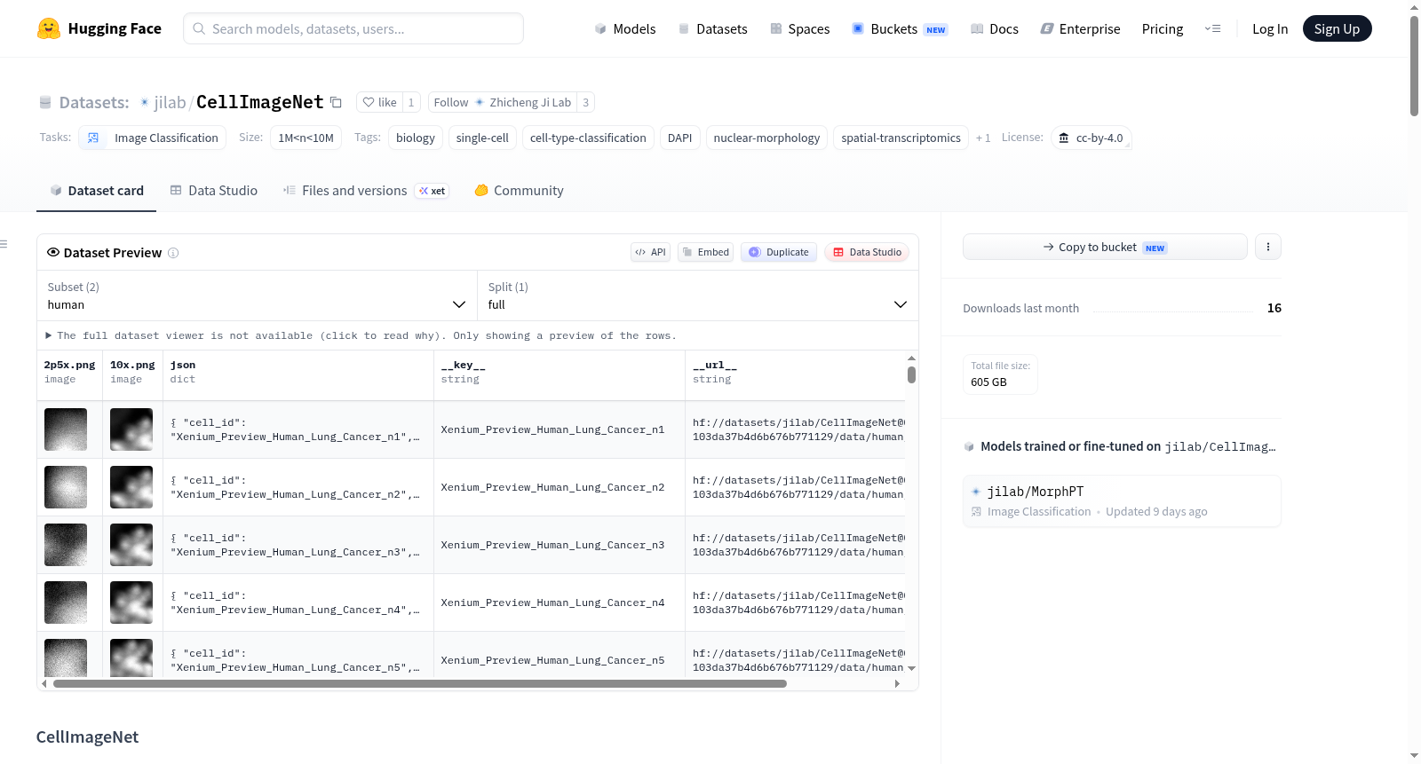
Task: Click the Image Classification task tag
Action: (153, 138)
